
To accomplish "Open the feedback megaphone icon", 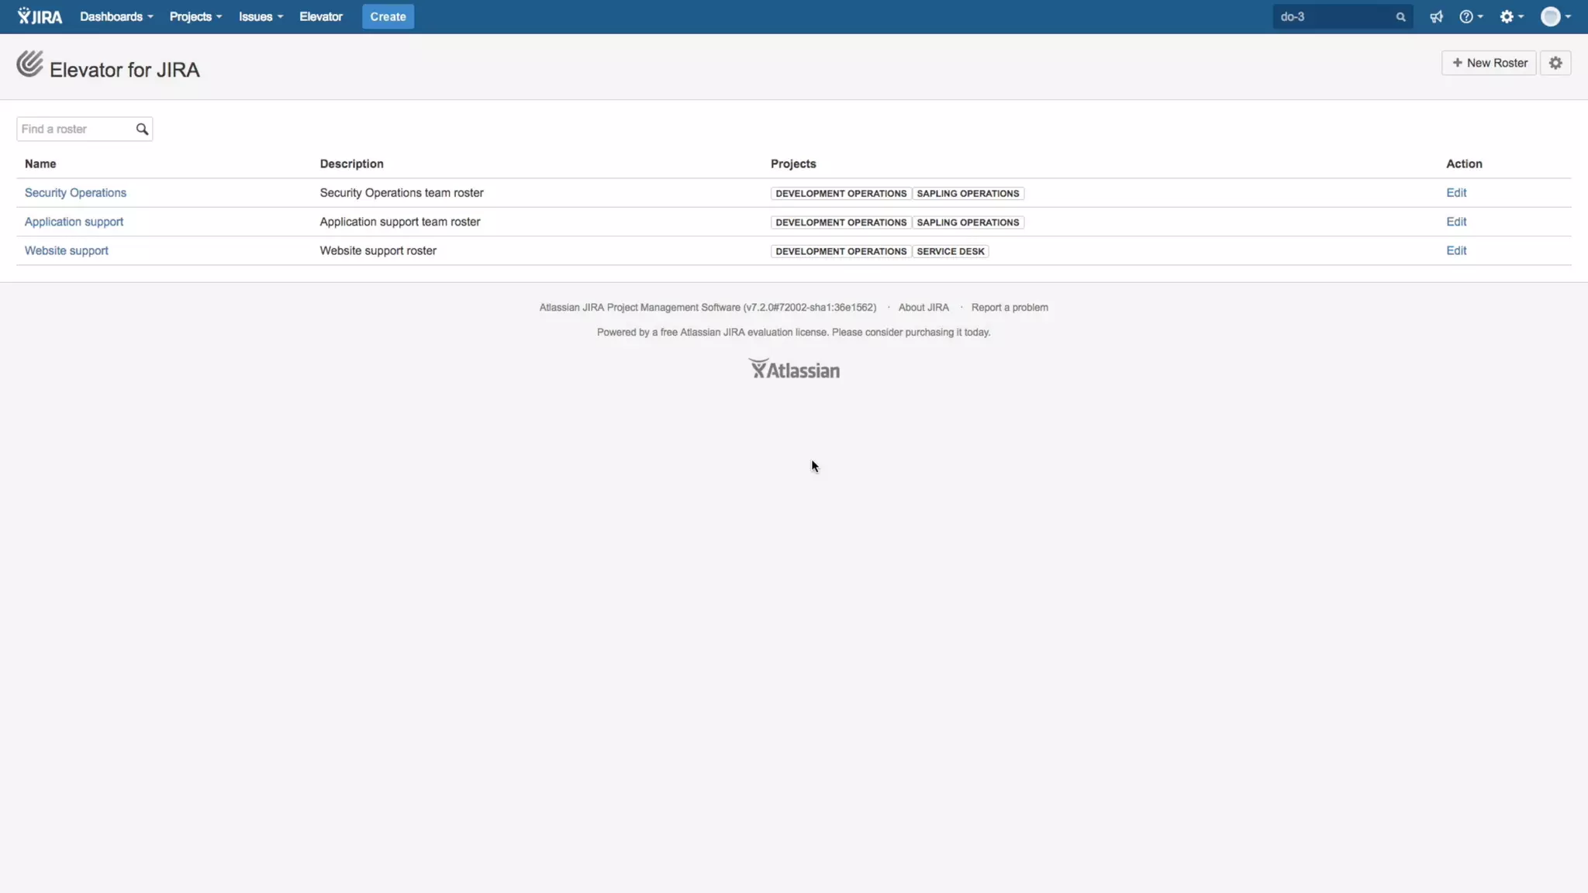I will (x=1436, y=17).
